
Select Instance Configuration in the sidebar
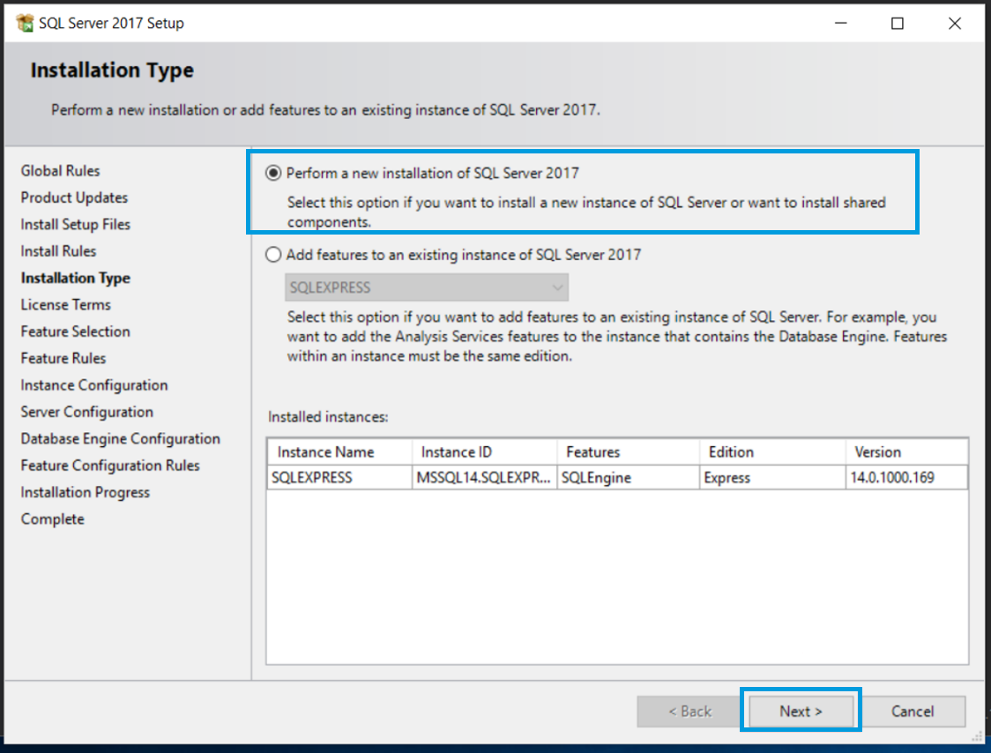pos(93,385)
